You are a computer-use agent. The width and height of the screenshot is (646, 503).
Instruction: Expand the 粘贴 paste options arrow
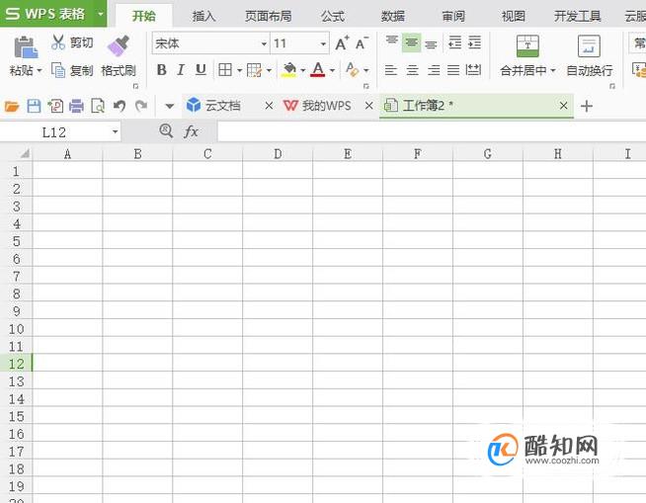point(40,70)
